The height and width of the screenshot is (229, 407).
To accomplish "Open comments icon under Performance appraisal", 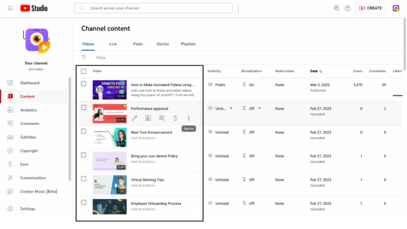I will click(x=162, y=118).
